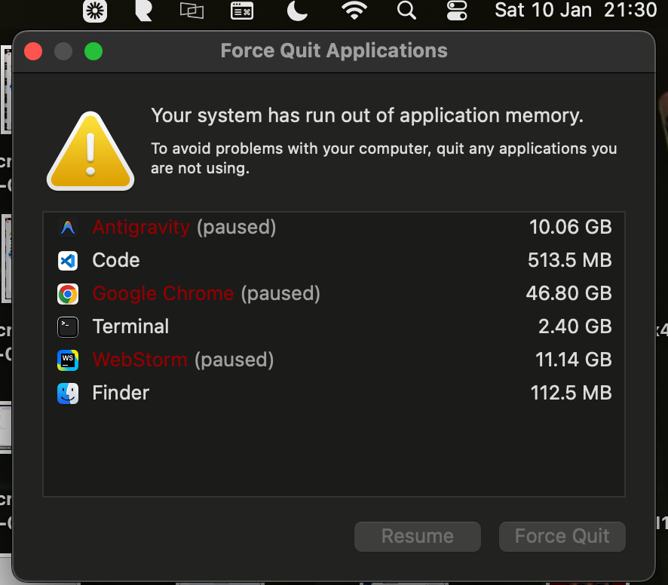Screen dimensions: 668x585
Task: Click the Focus moon icon
Action: pyautogui.click(x=296, y=11)
